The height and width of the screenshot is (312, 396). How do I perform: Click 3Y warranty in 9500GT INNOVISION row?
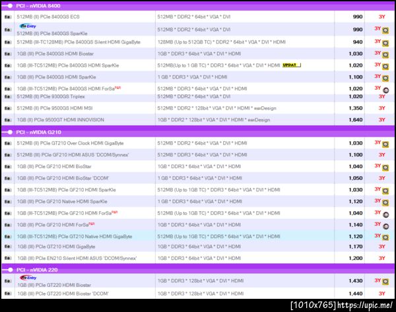tap(381, 120)
